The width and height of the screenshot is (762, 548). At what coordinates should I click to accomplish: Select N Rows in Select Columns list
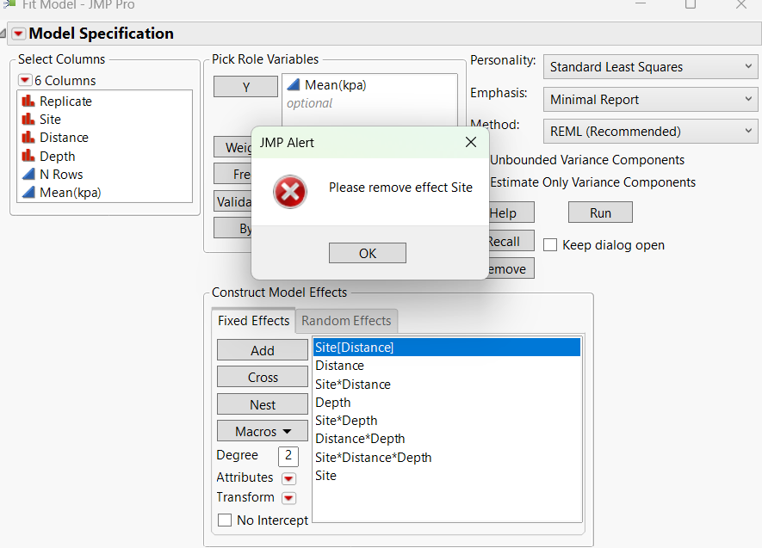(61, 175)
